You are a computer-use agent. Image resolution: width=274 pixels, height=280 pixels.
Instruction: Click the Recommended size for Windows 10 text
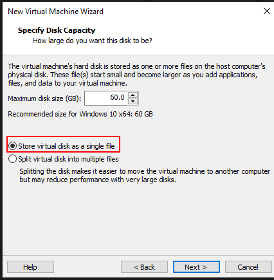click(80, 114)
